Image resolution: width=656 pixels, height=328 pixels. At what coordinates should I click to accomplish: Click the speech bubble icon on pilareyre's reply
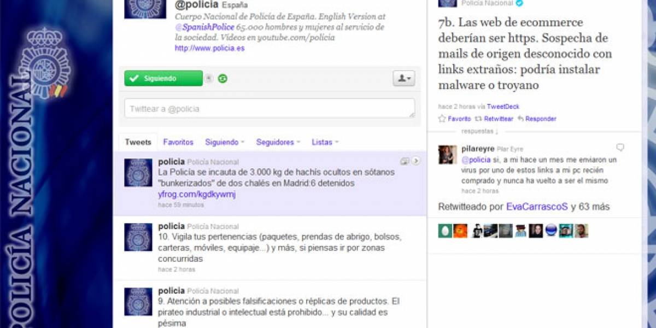pos(620,148)
